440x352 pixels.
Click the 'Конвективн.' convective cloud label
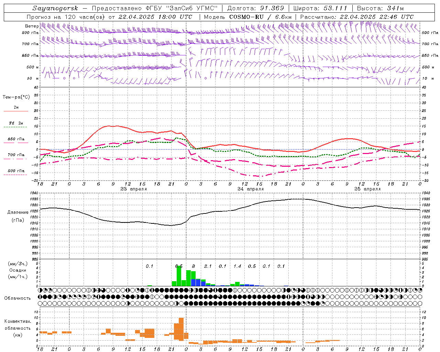pyautogui.click(x=18, y=321)
